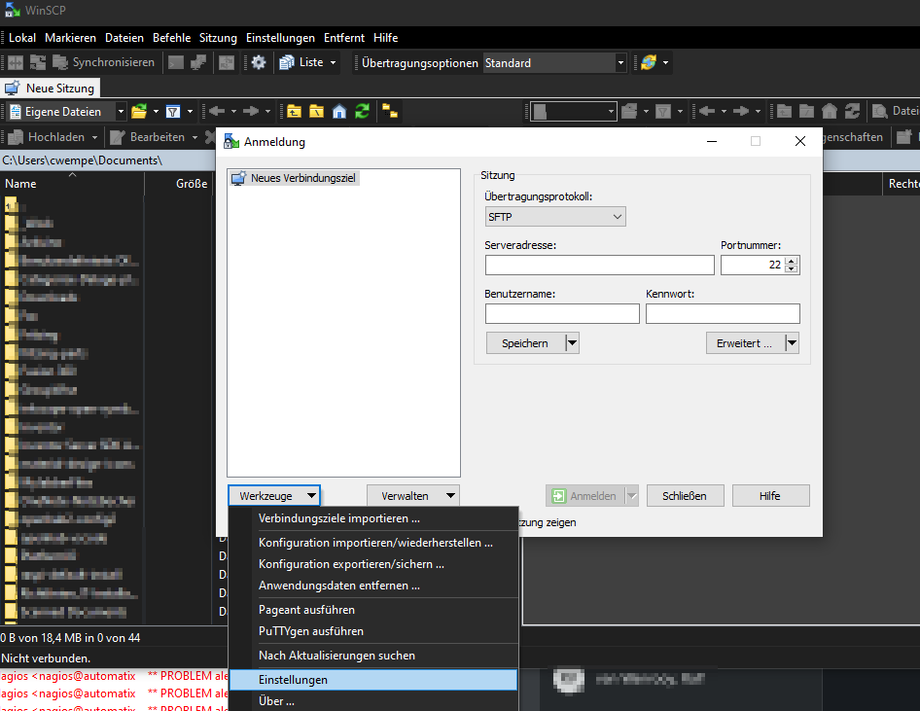
Task: Click the local open folder icon
Action: coord(139,112)
